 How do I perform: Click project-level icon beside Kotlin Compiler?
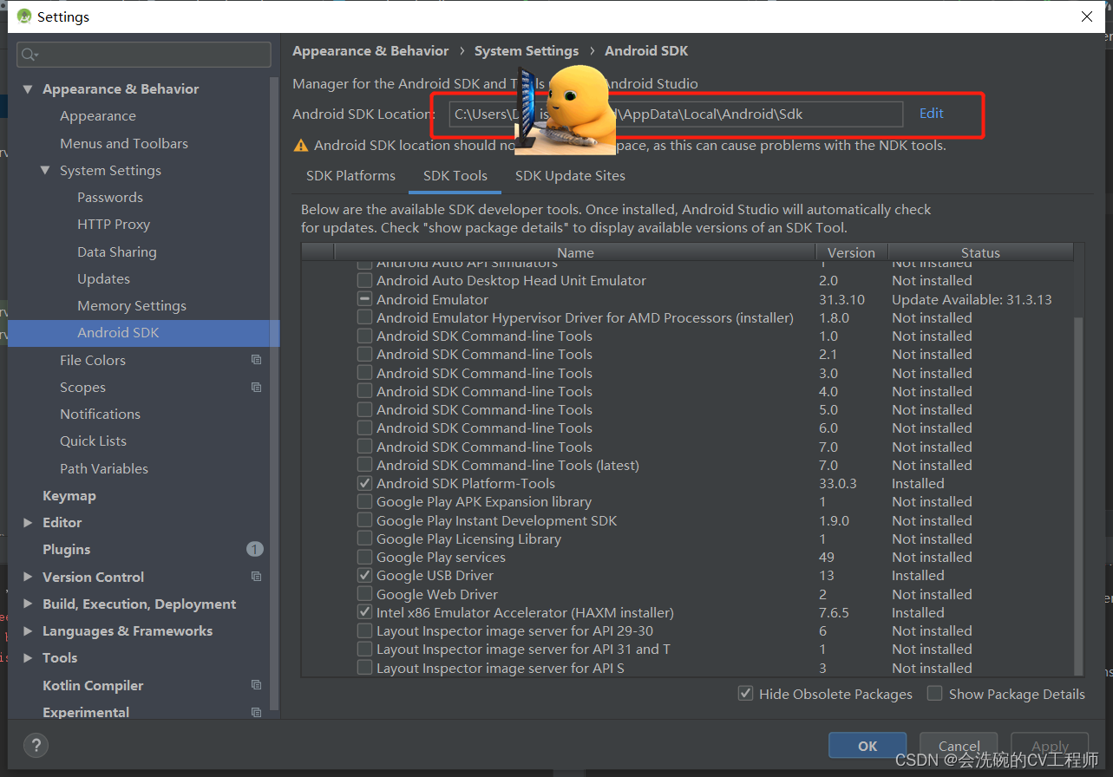tap(256, 685)
